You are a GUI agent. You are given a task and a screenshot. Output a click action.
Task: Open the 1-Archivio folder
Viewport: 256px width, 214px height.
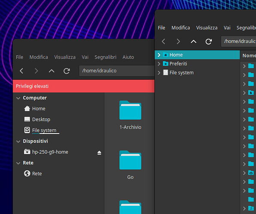pos(130,115)
